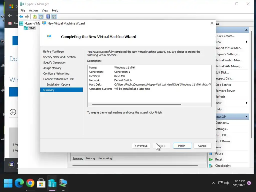Open the network tray icon
This screenshot has width=256, height=192.
click(220, 183)
